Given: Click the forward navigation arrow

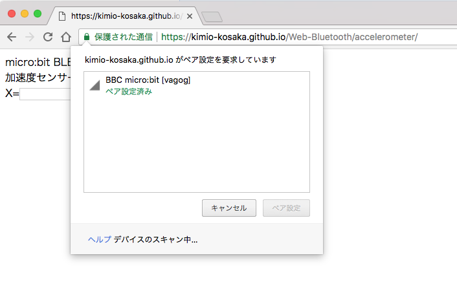Looking at the screenshot, I should click(30, 37).
